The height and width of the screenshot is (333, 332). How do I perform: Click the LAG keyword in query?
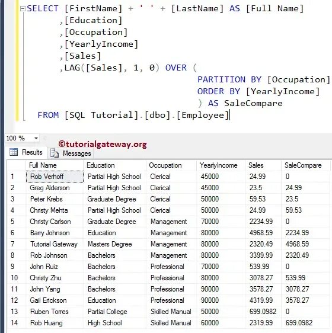(x=72, y=68)
